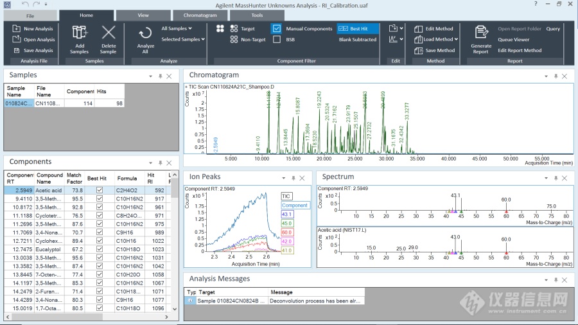Viewport: 578px width, 325px height.
Task: Open the All Samples dropdown
Action: 177,28
